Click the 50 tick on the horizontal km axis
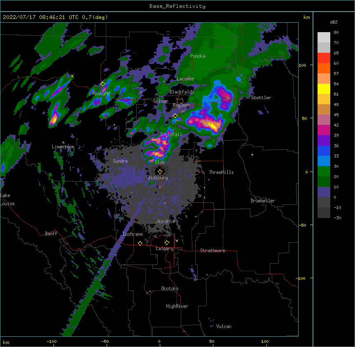The height and width of the screenshot is (347, 355). (x=212, y=341)
